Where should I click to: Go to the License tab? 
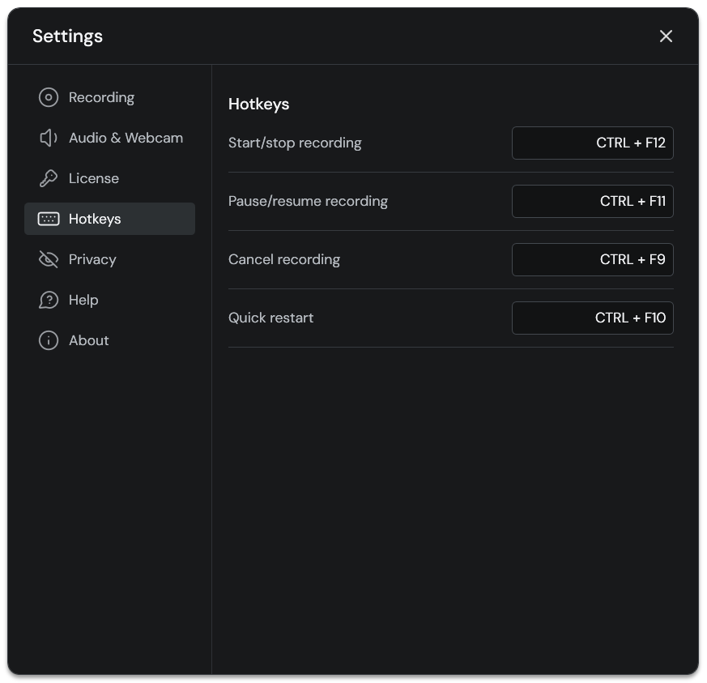pos(94,178)
